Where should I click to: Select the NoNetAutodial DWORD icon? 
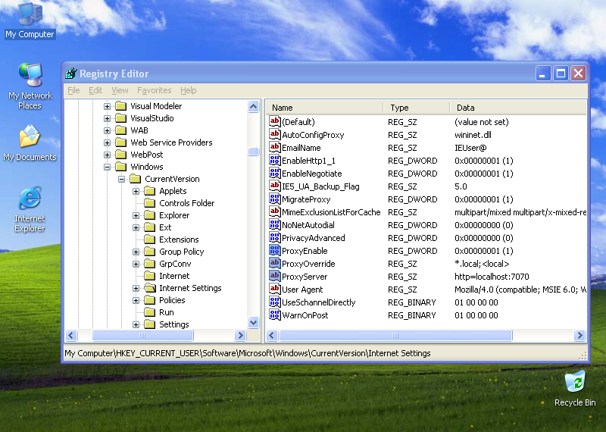click(274, 224)
